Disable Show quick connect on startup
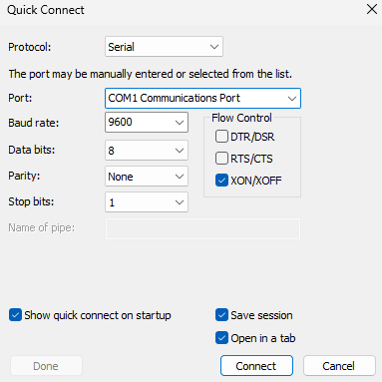This screenshot has width=382, height=382. point(15,315)
